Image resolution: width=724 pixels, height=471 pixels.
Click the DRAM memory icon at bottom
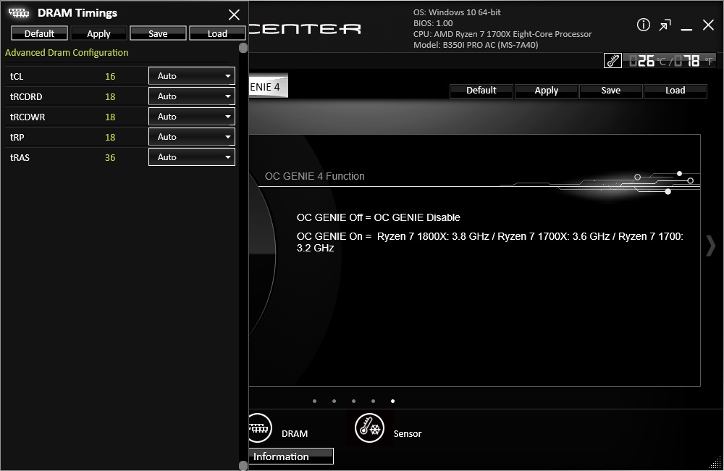(259, 428)
